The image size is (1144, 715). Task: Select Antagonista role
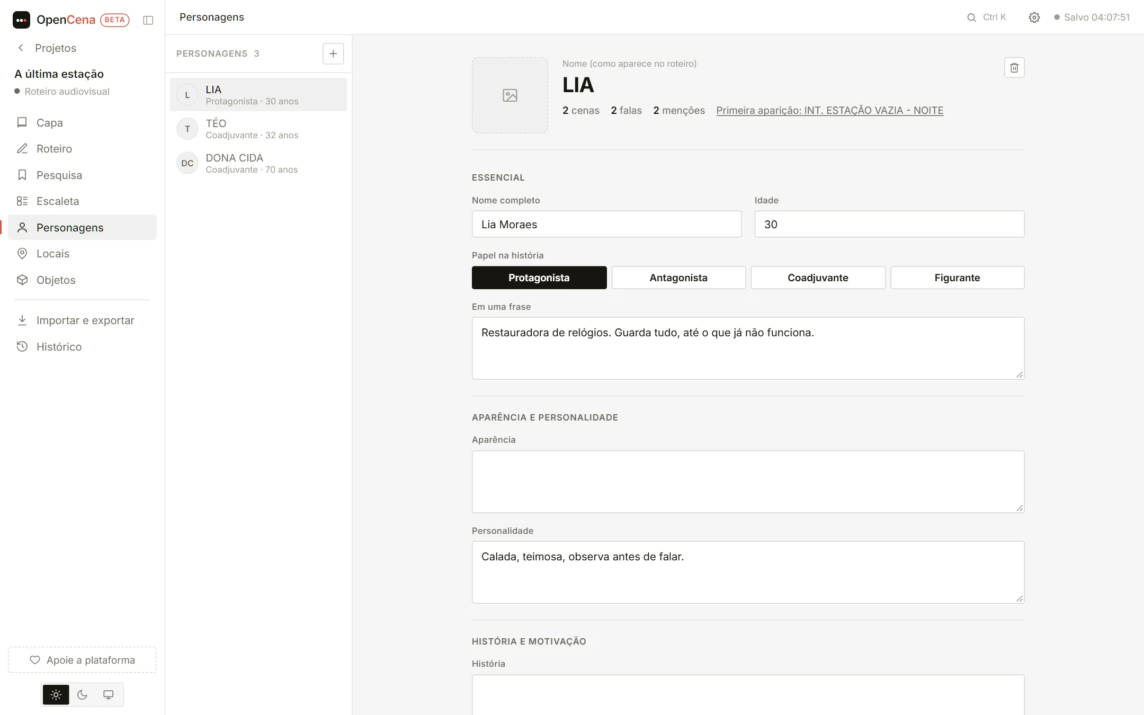pos(678,278)
